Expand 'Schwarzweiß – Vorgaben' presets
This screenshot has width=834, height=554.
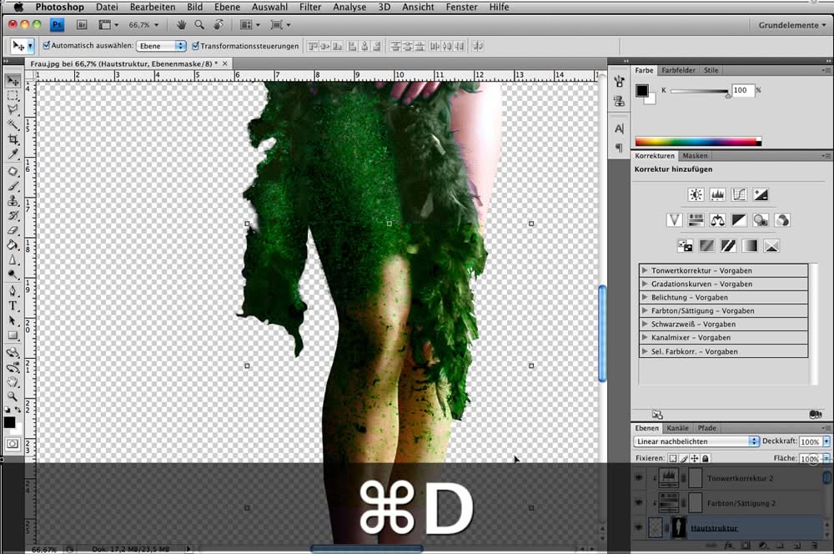coord(645,324)
